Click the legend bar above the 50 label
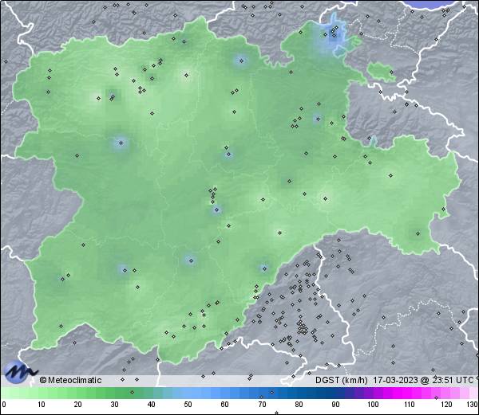The height and width of the screenshot is (415, 479). (188, 393)
